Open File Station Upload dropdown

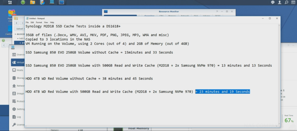20,29
